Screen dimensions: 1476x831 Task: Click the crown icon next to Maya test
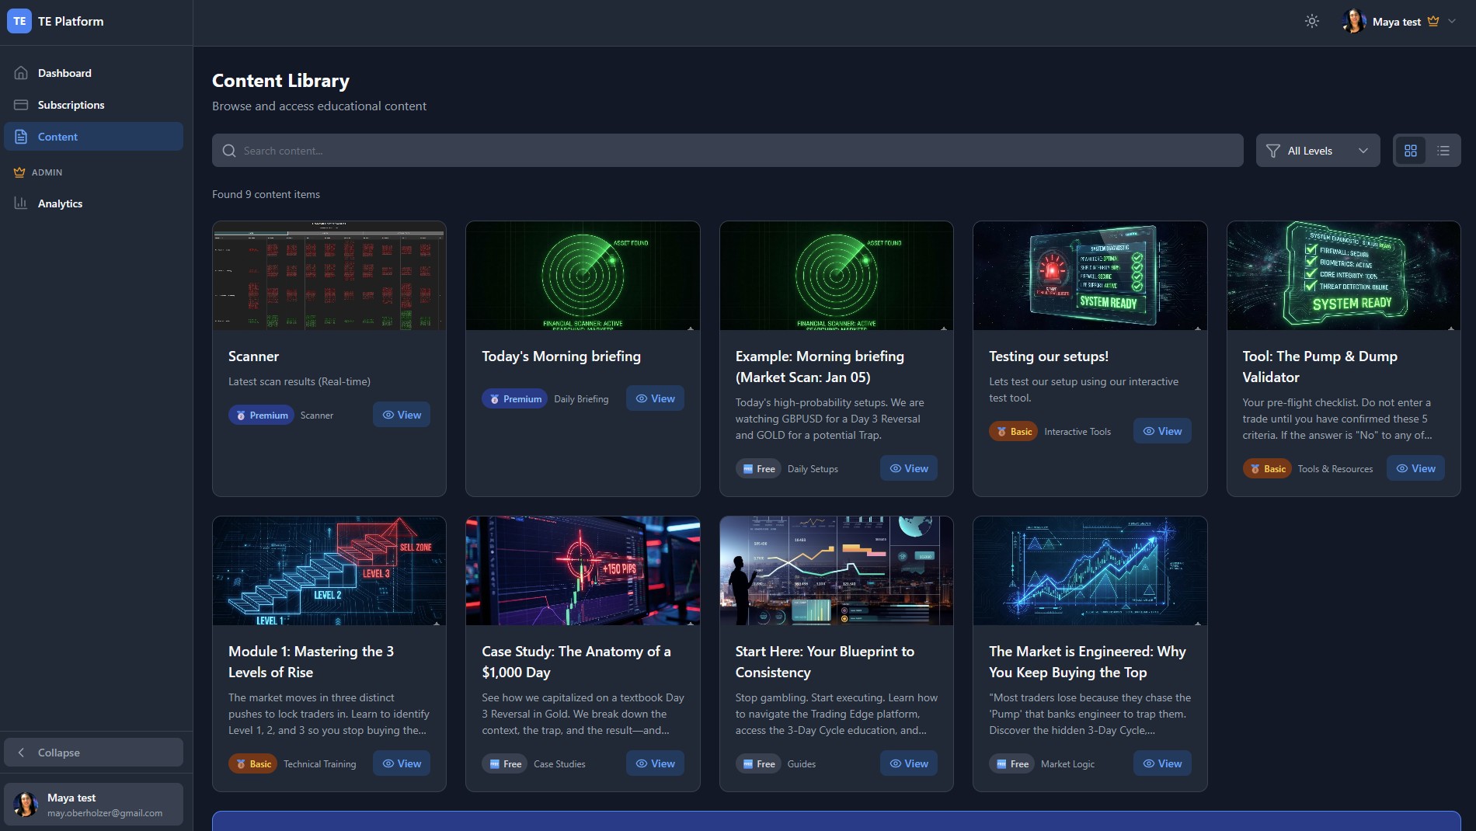point(1432,21)
